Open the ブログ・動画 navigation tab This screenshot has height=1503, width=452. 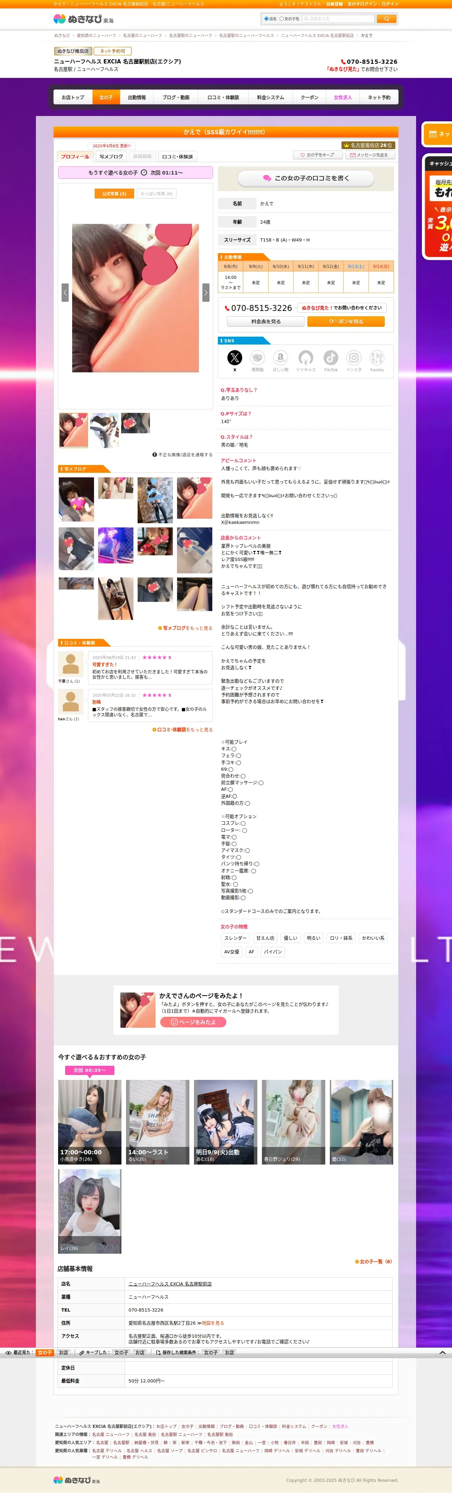pyautogui.click(x=176, y=97)
